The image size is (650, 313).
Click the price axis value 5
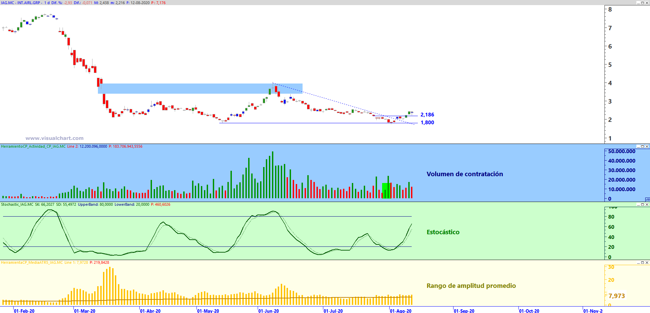click(610, 65)
